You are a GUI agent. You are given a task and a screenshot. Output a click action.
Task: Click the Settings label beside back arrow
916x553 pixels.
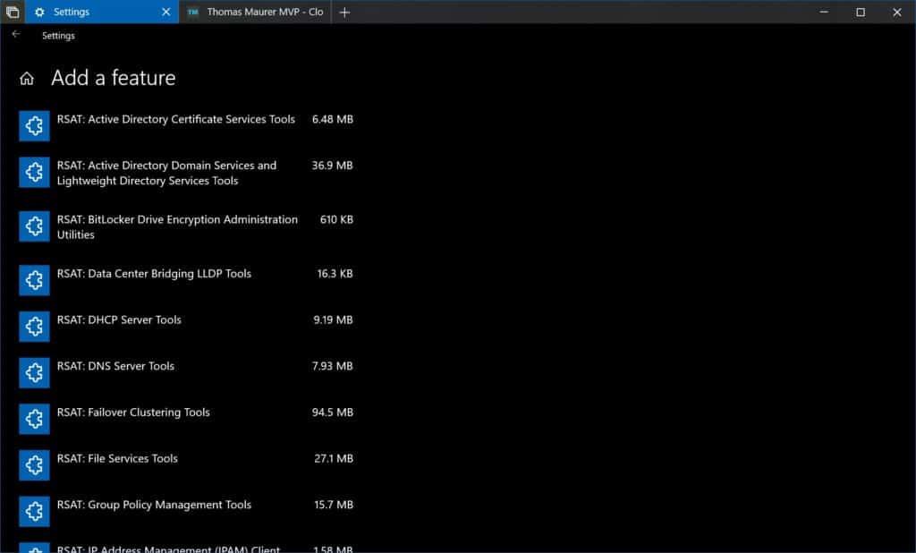click(x=58, y=36)
